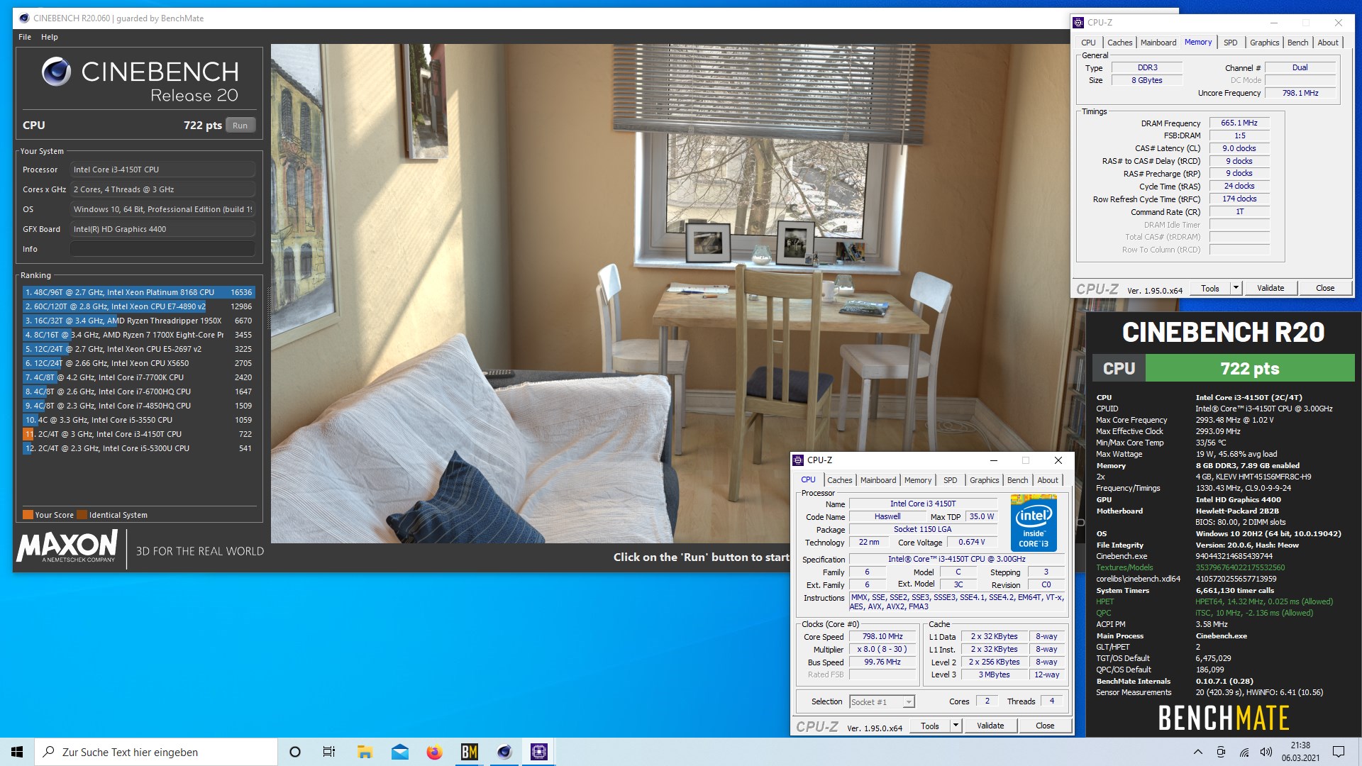Run the Cinebench CPU test
Viewport: 1362px width, 766px height.
[240, 126]
